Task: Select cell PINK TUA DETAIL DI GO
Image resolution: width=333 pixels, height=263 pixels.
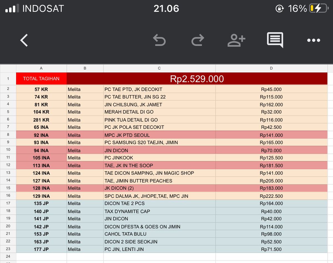Action: tap(160, 120)
